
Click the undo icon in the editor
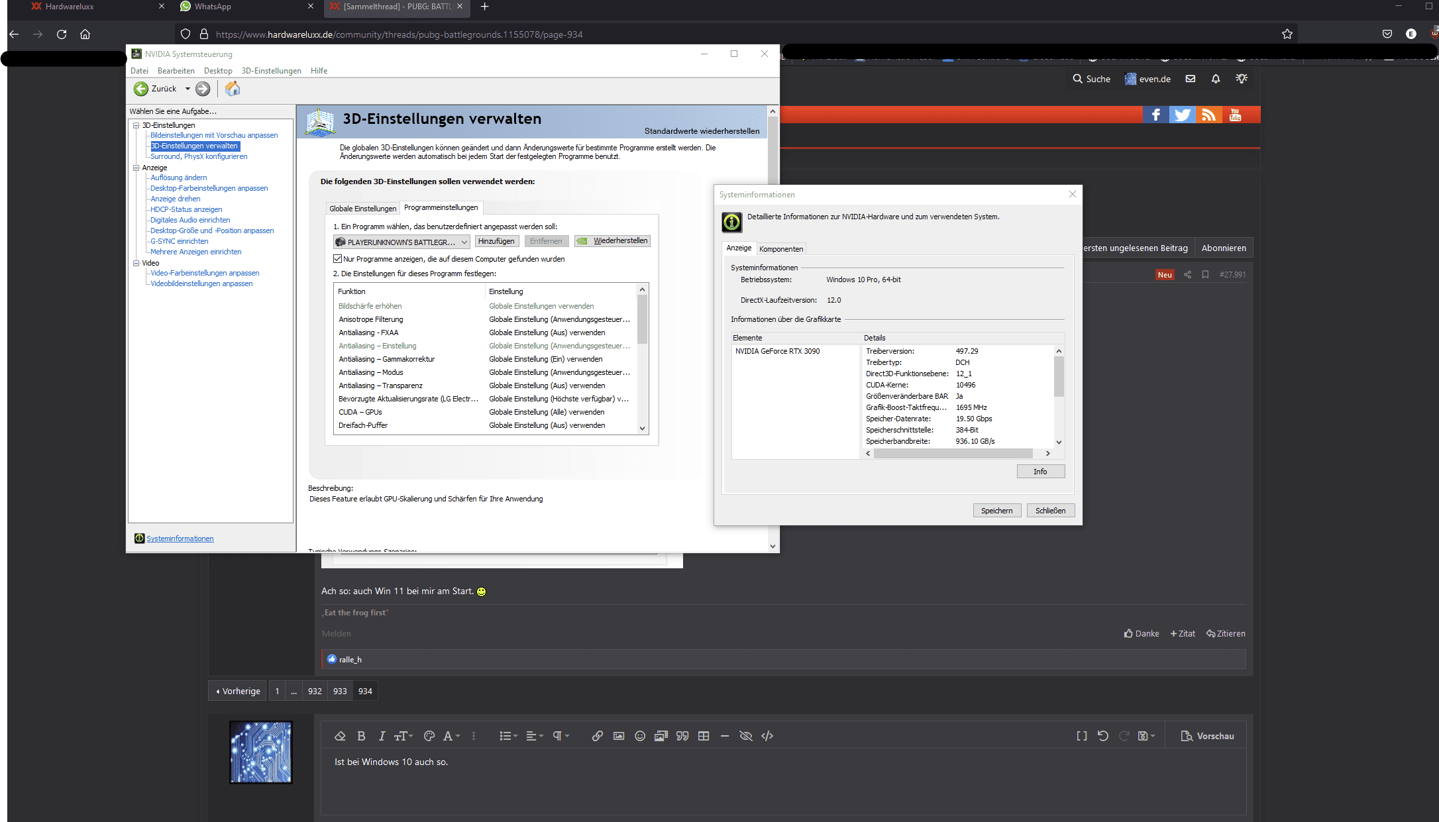click(1103, 736)
